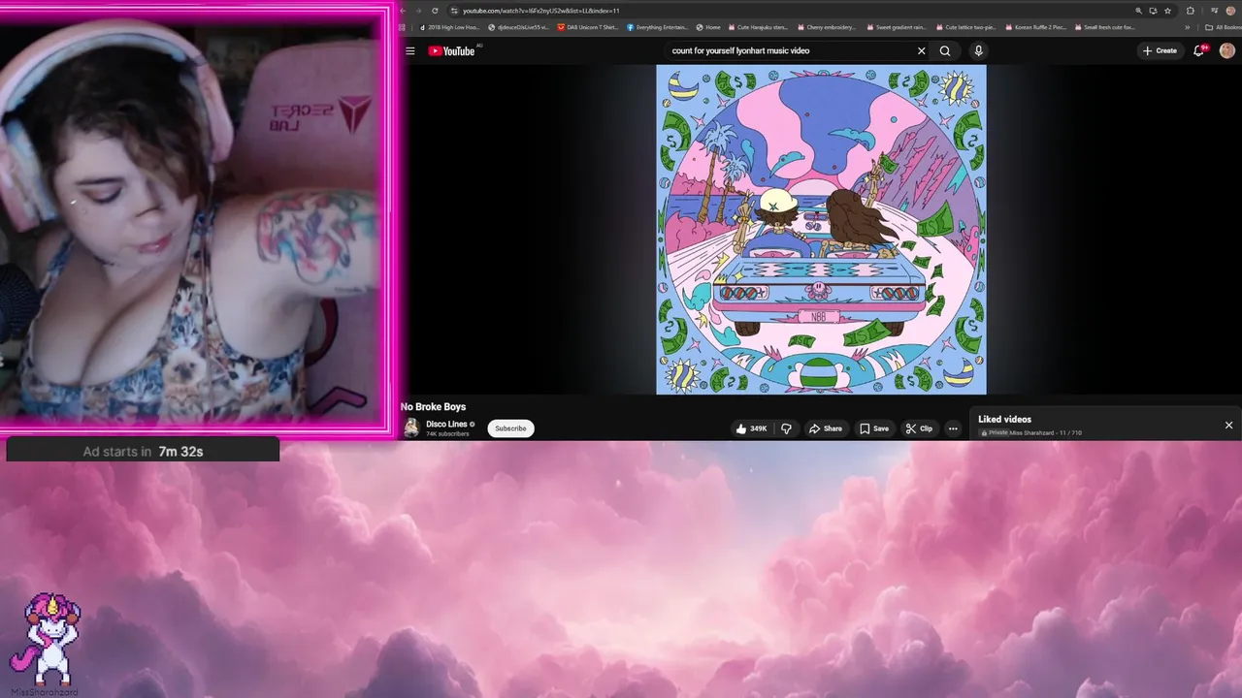Open the 'DAB Unicorn T Shirt' bookmark
This screenshot has width=1242, height=698.
[x=588, y=27]
